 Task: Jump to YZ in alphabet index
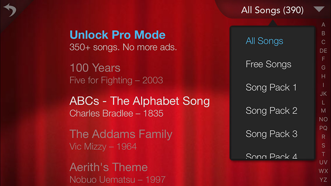click(323, 179)
